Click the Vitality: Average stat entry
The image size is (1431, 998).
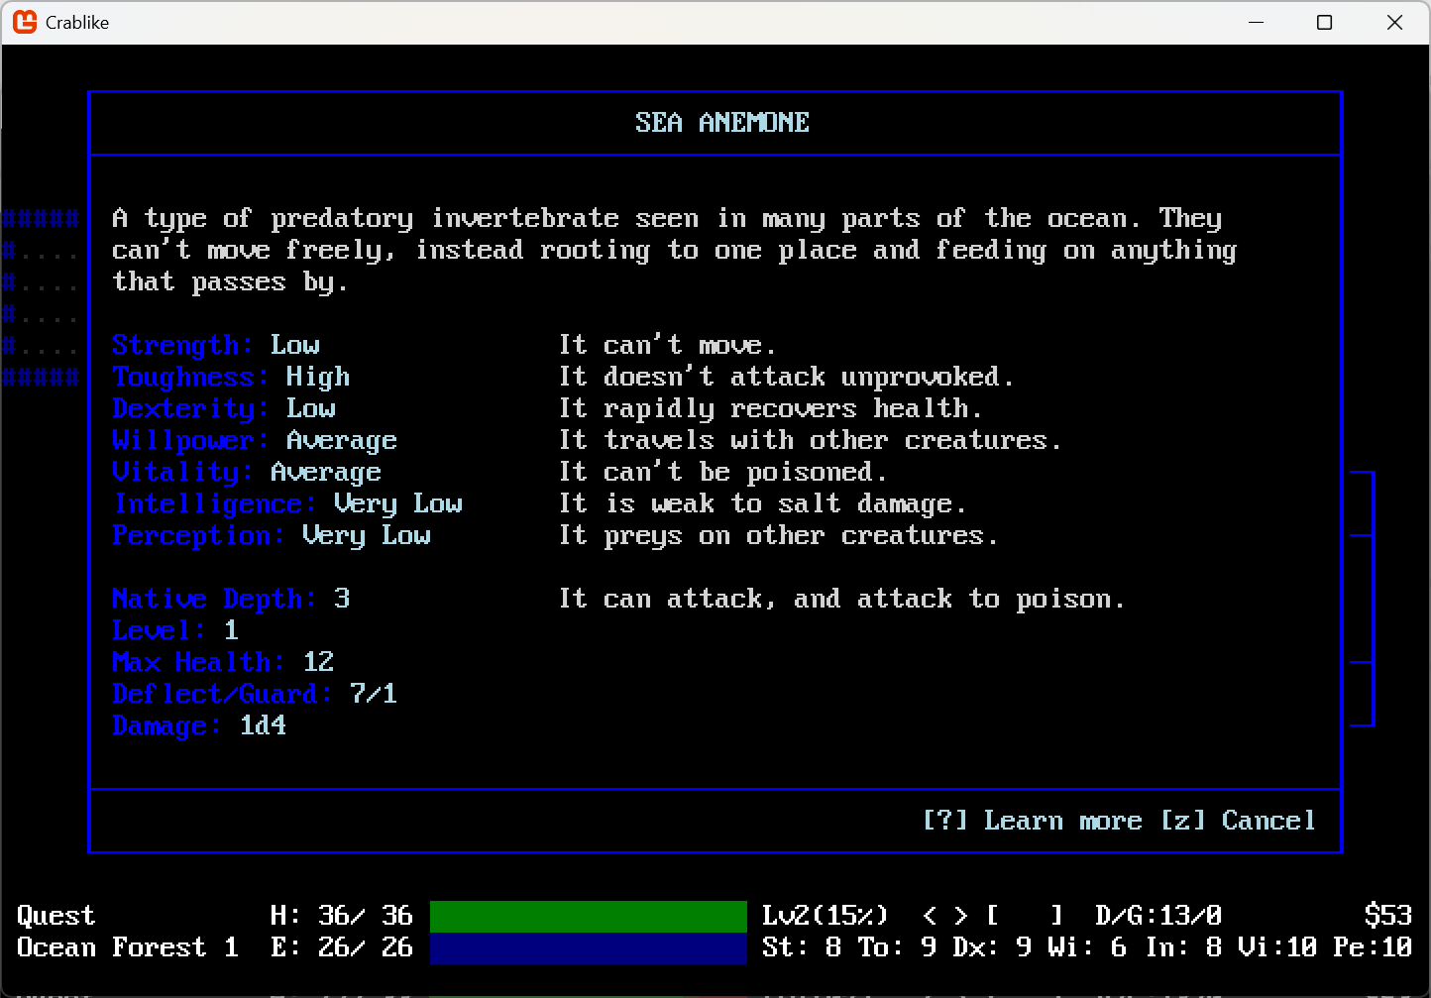point(246,472)
